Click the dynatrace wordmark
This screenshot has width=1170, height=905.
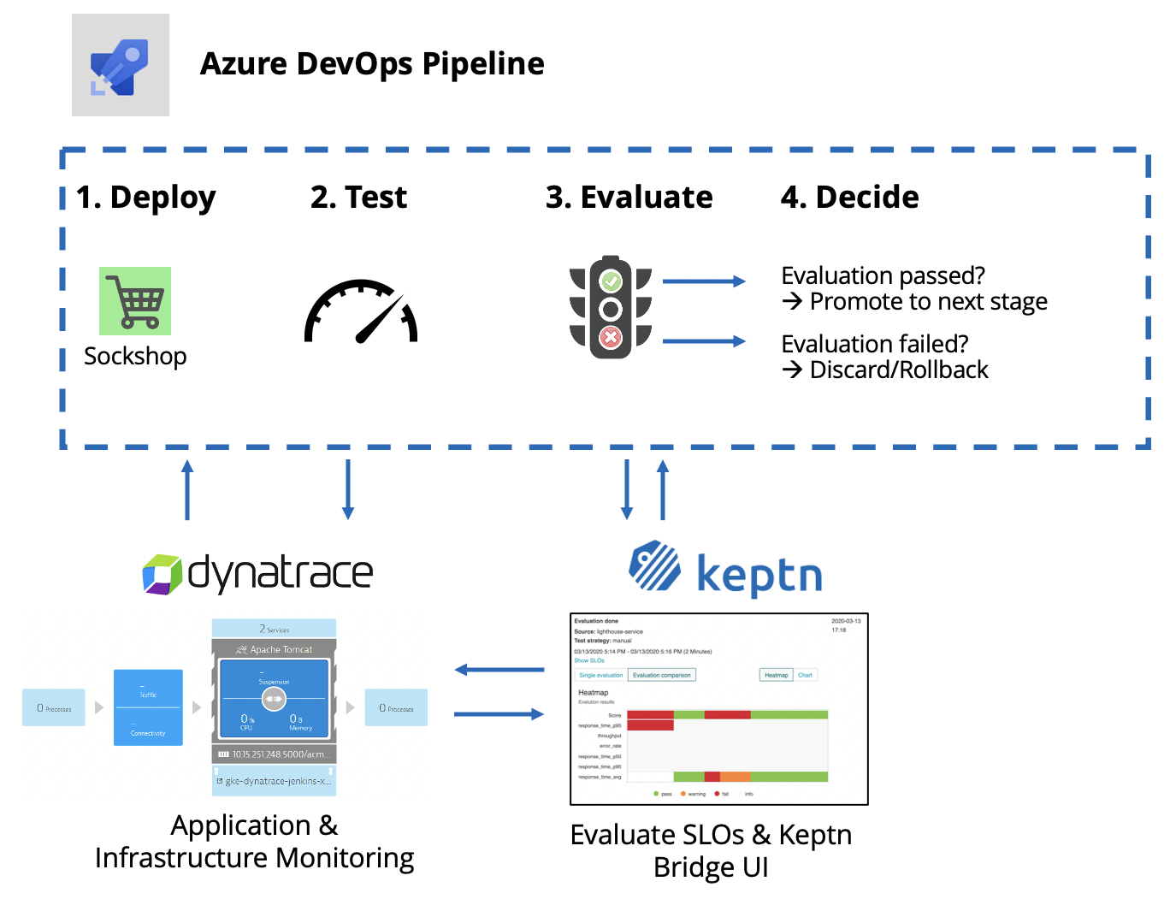(x=281, y=572)
